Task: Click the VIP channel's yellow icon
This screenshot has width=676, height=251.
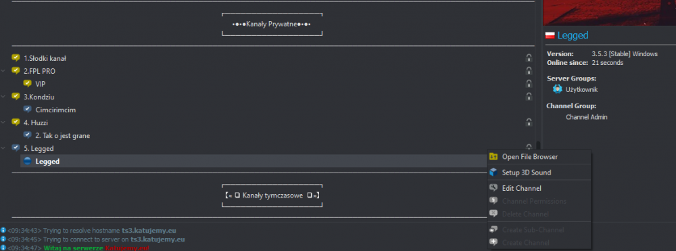Action: 28,84
